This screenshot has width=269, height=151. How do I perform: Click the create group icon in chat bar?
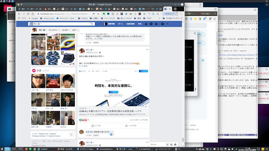(x=171, y=144)
